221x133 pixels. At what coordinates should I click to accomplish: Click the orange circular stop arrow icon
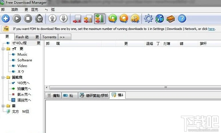pyautogui.click(x=124, y=19)
